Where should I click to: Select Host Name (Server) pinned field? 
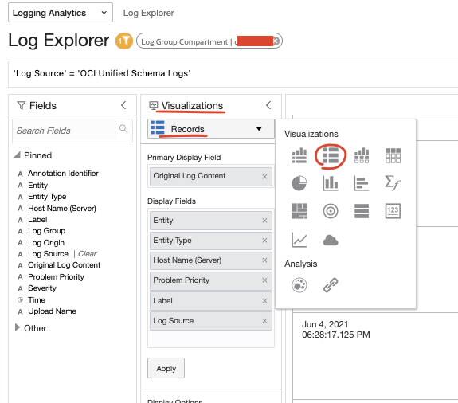click(x=62, y=208)
